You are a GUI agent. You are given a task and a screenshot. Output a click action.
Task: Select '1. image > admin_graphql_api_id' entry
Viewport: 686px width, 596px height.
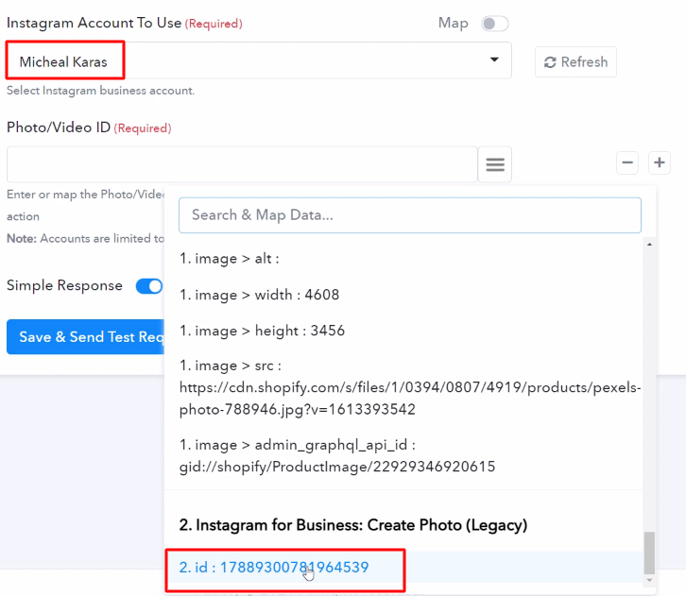click(x=337, y=455)
